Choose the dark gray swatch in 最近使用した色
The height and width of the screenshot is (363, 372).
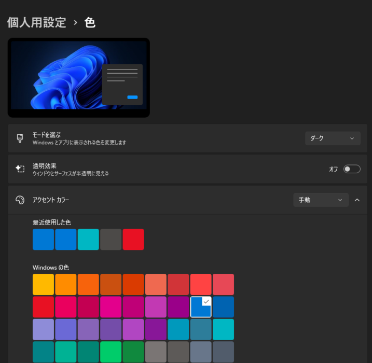coord(111,240)
